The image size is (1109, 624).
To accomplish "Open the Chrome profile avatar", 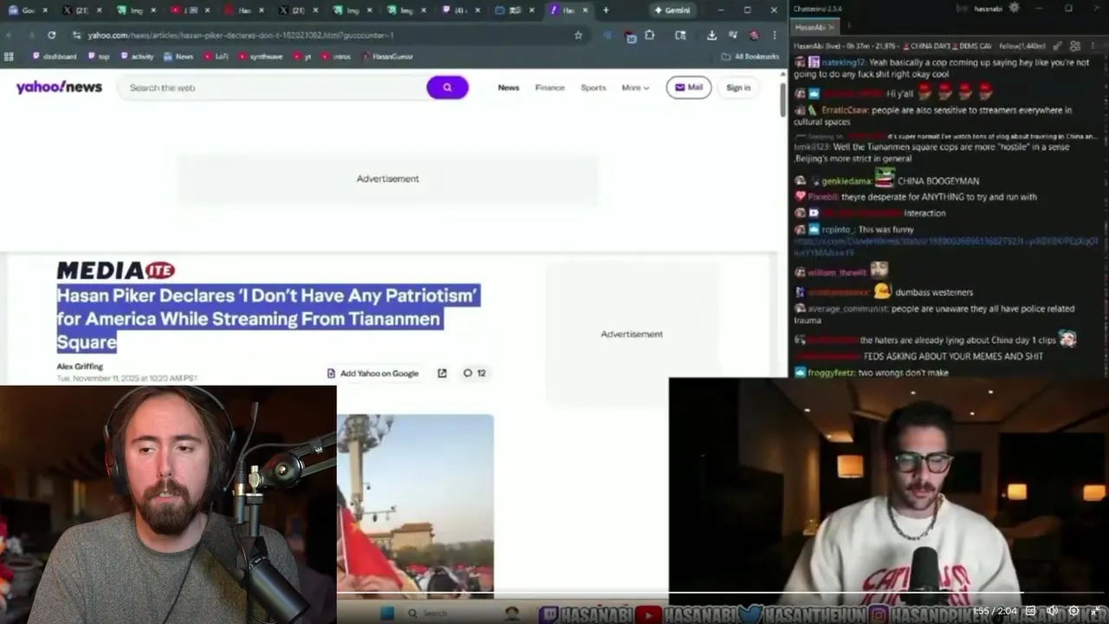I will tap(754, 35).
